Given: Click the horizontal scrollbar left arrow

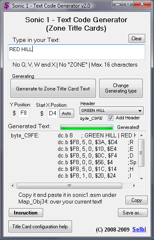Looking at the screenshot, I should [13, 186].
